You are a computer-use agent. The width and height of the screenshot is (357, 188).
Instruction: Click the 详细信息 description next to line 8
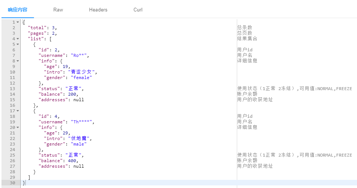point(247,61)
